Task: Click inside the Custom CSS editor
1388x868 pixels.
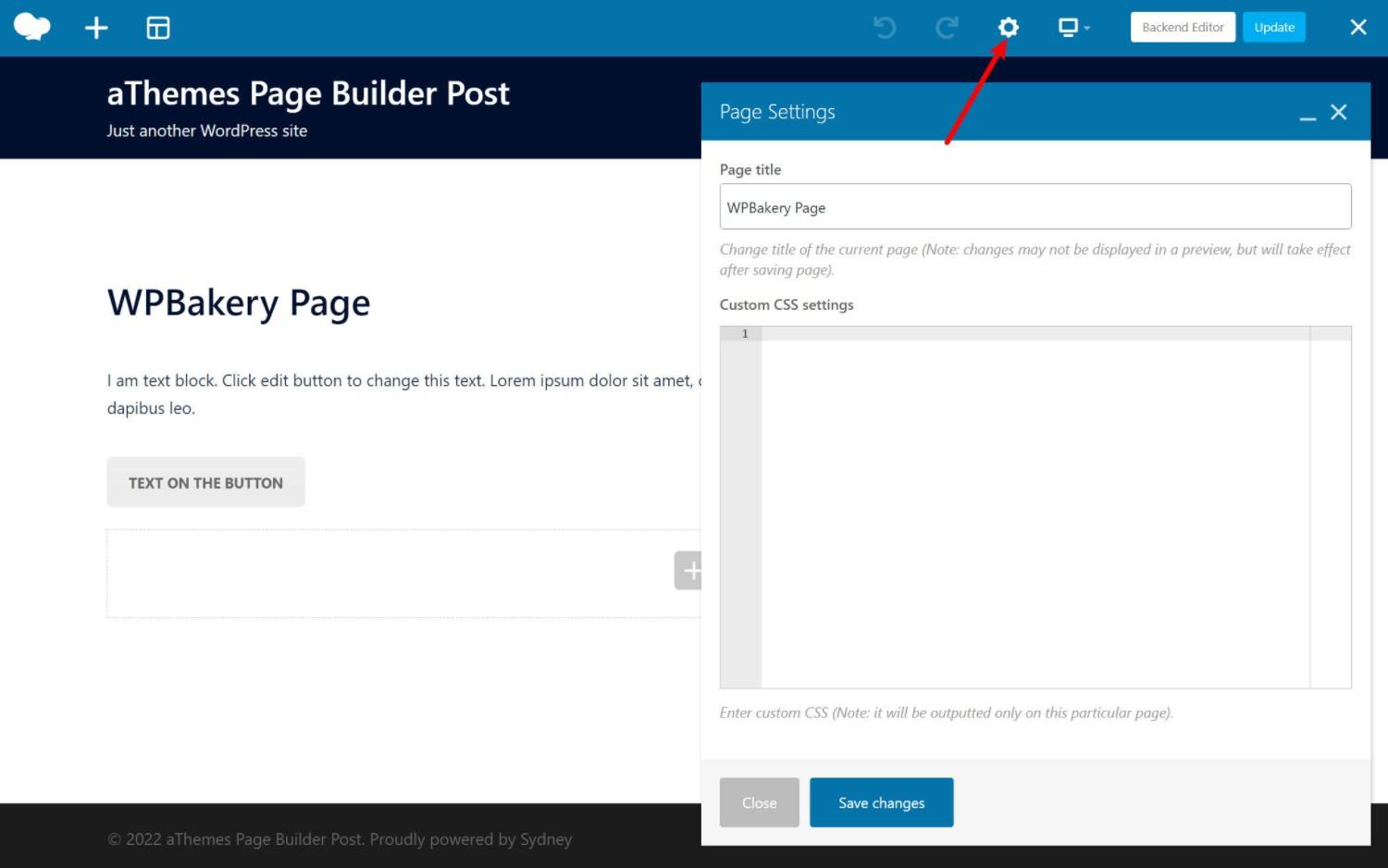Action: click(x=1035, y=507)
